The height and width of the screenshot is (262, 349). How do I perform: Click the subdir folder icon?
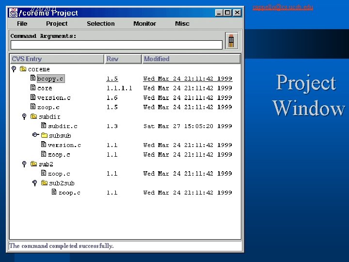[x=33, y=116]
